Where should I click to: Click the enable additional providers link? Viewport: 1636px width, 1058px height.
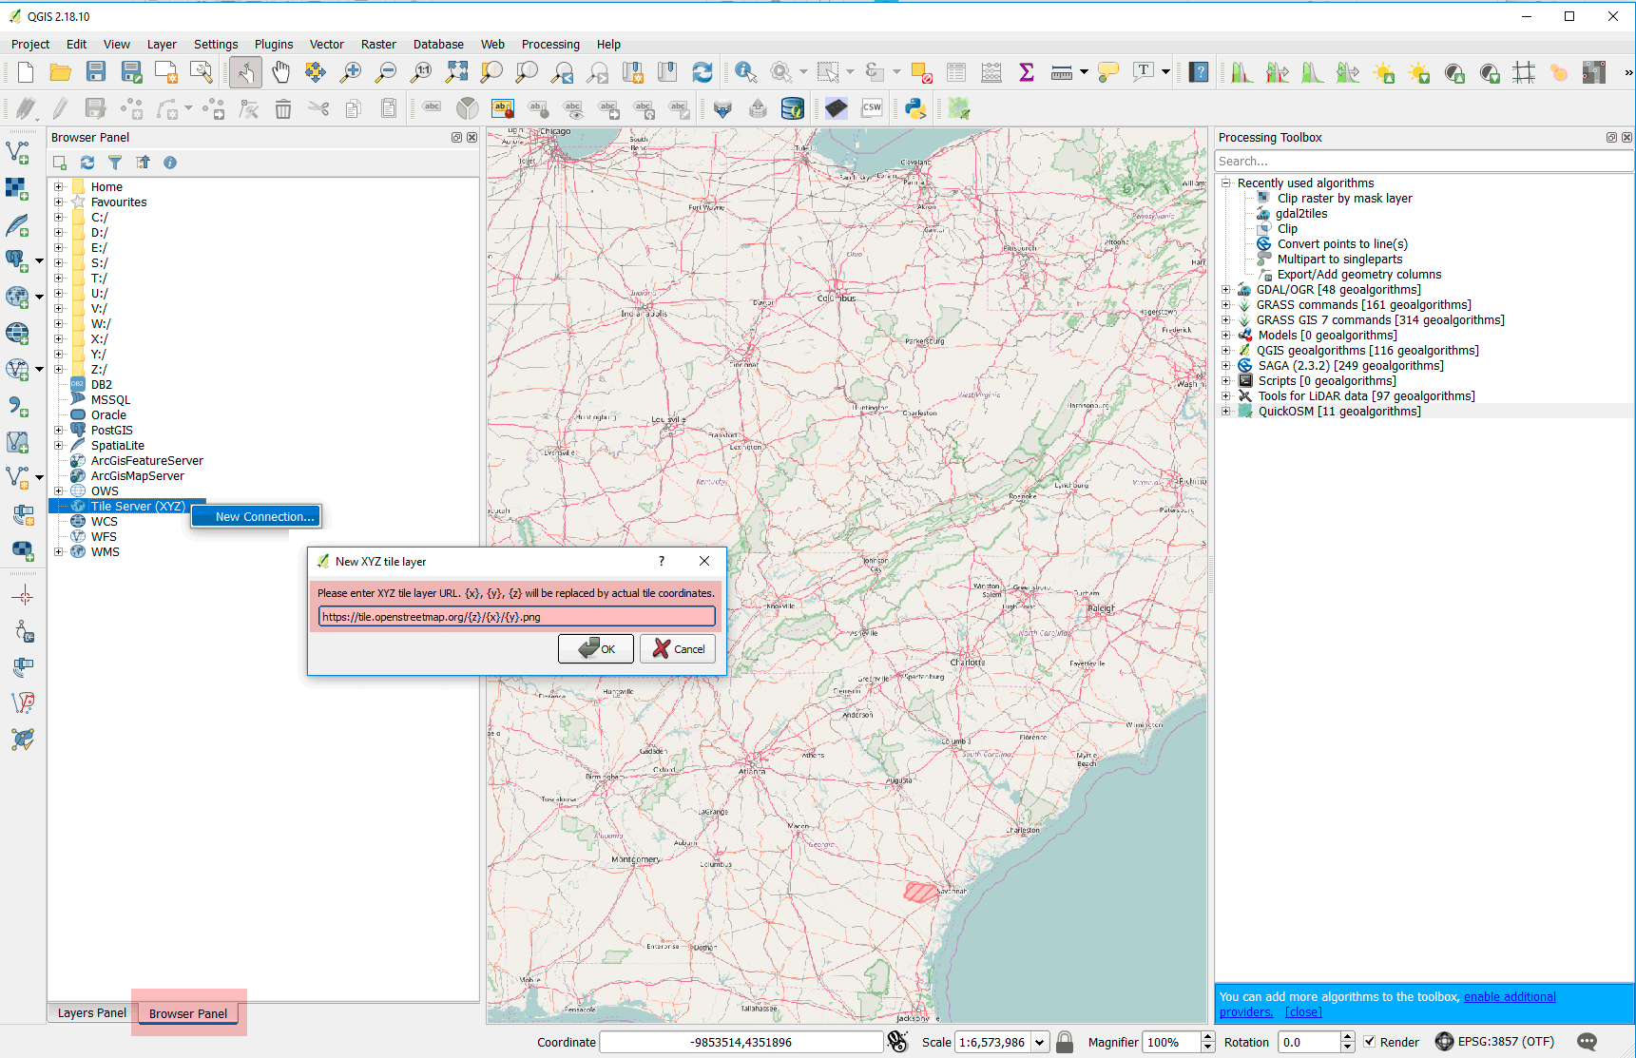[1509, 997]
